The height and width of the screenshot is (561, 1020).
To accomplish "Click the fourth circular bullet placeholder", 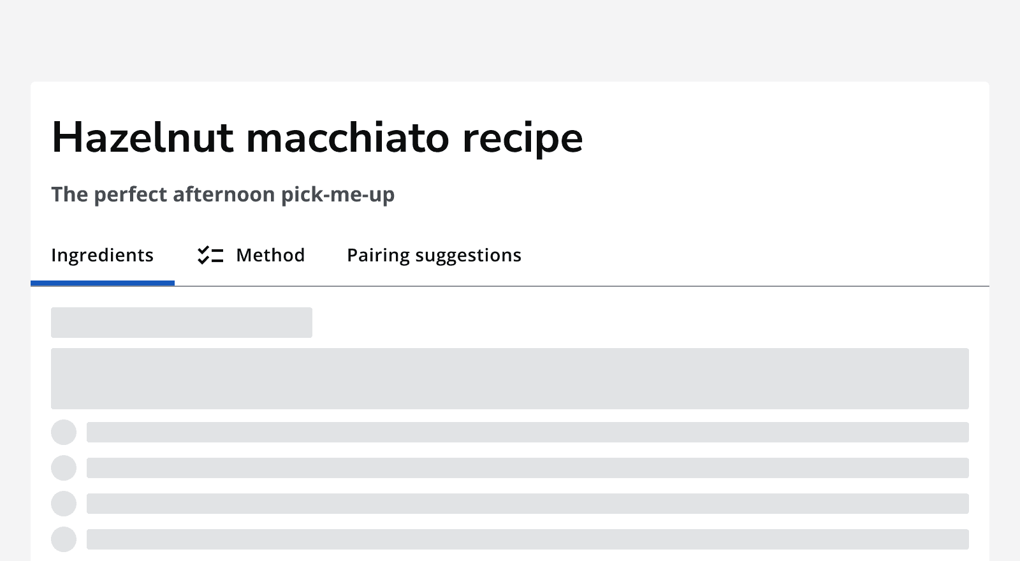I will tap(63, 539).
